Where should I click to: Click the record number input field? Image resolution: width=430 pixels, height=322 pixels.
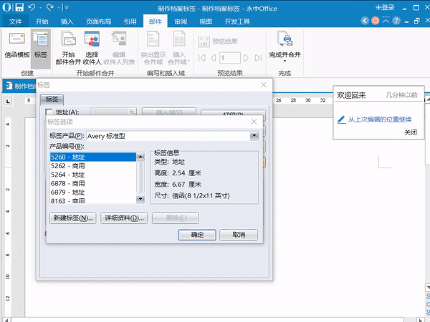(230, 58)
